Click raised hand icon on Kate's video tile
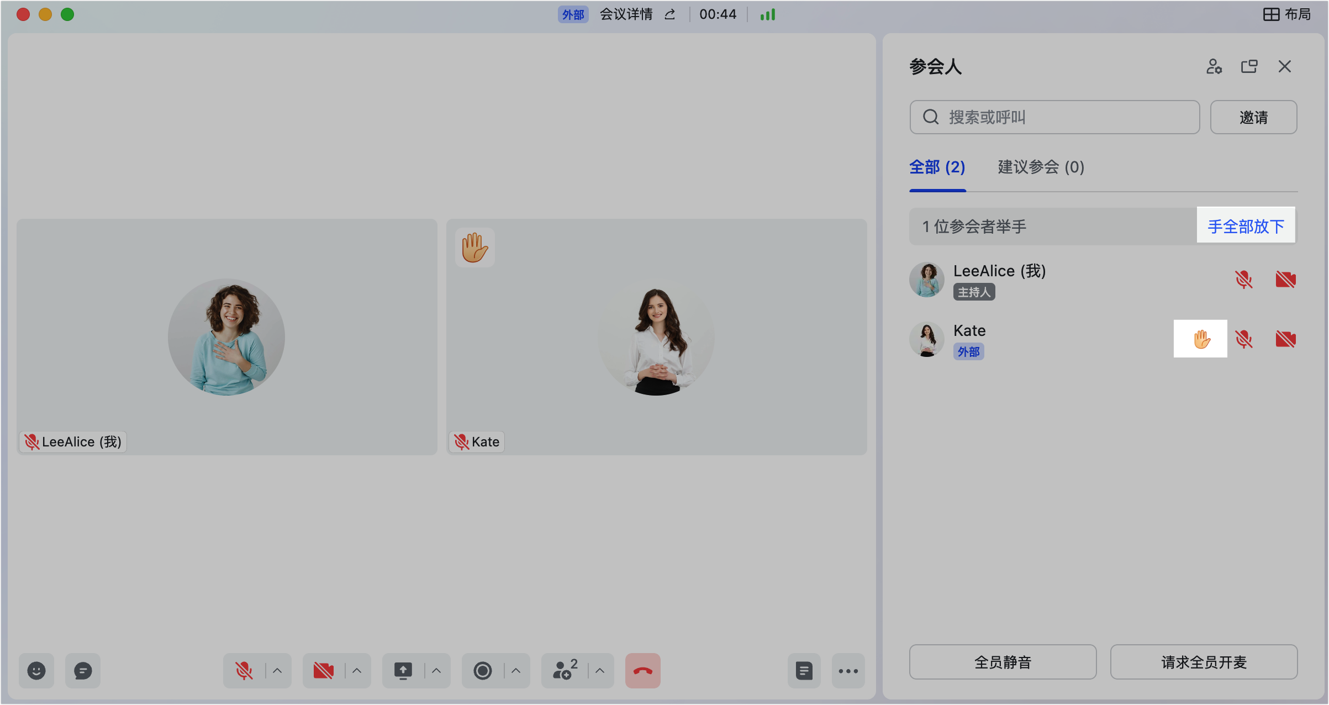Viewport: 1329px width, 705px height. [x=475, y=248]
